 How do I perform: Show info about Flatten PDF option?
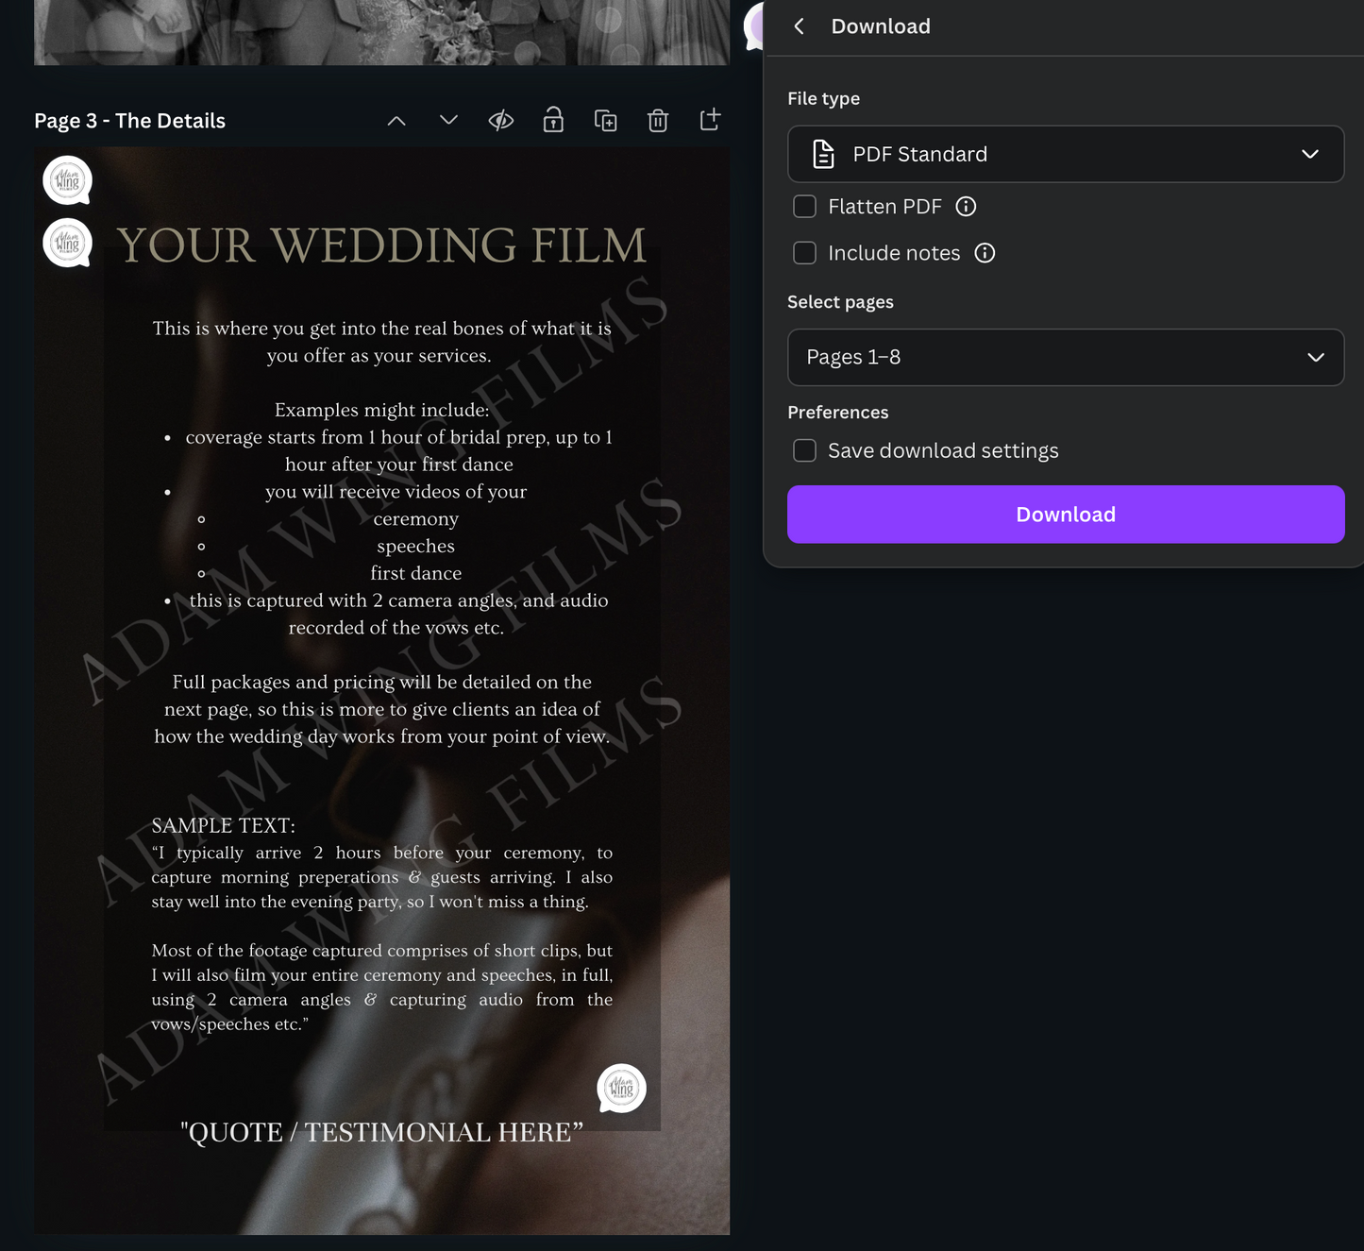coord(966,207)
